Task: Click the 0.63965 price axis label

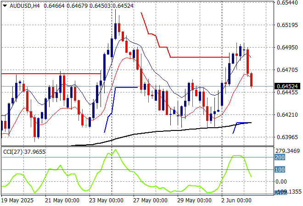Action: [287, 137]
